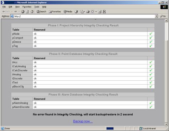Screen dimensions: 169x131
Task: Open the Mail button dropdown arrow
Action: (84, 12)
